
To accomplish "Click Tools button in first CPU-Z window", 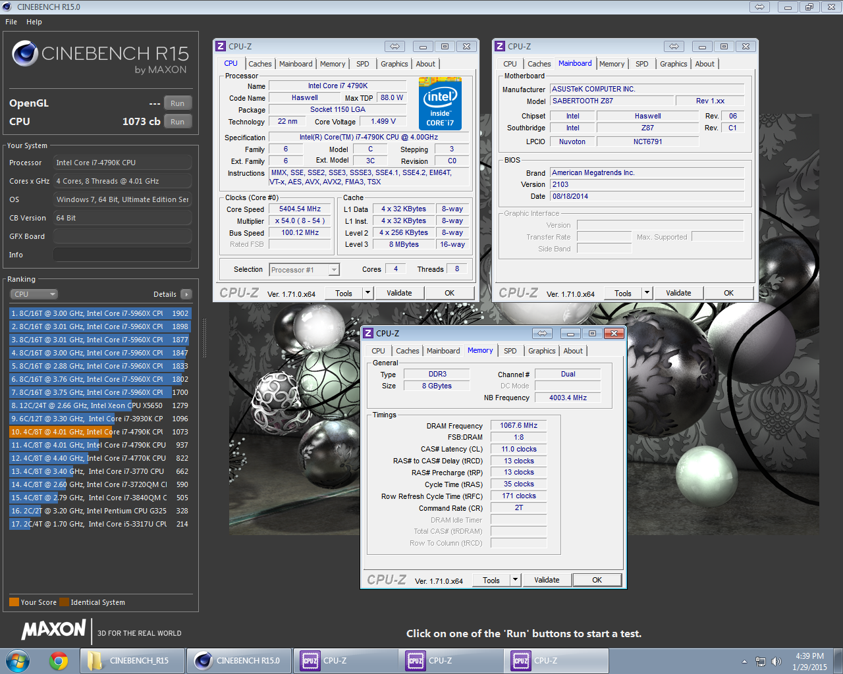I will (x=344, y=294).
